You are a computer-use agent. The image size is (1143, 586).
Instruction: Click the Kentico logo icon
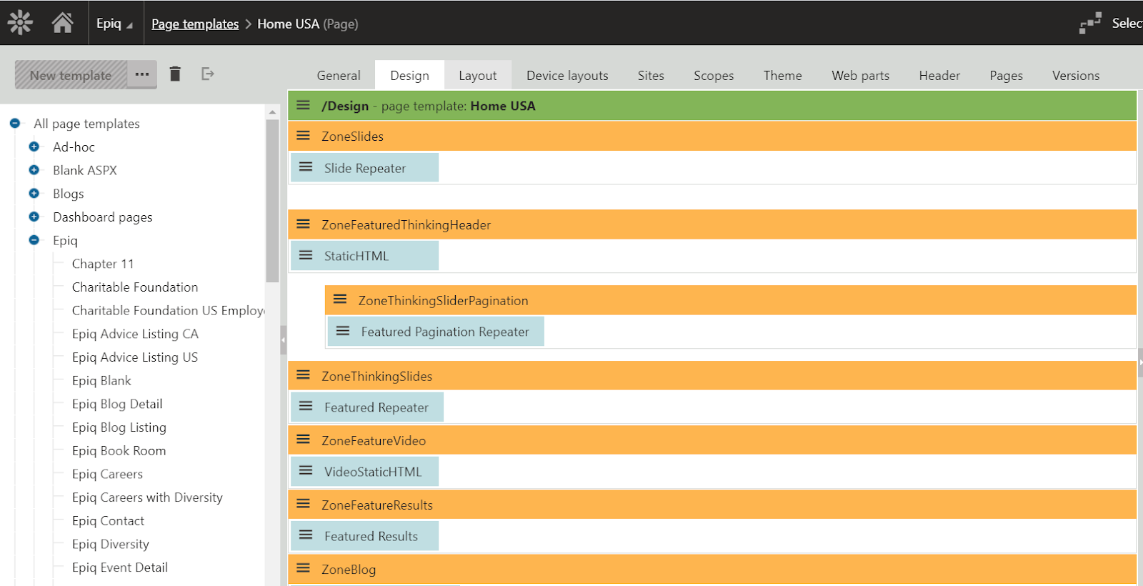20,23
